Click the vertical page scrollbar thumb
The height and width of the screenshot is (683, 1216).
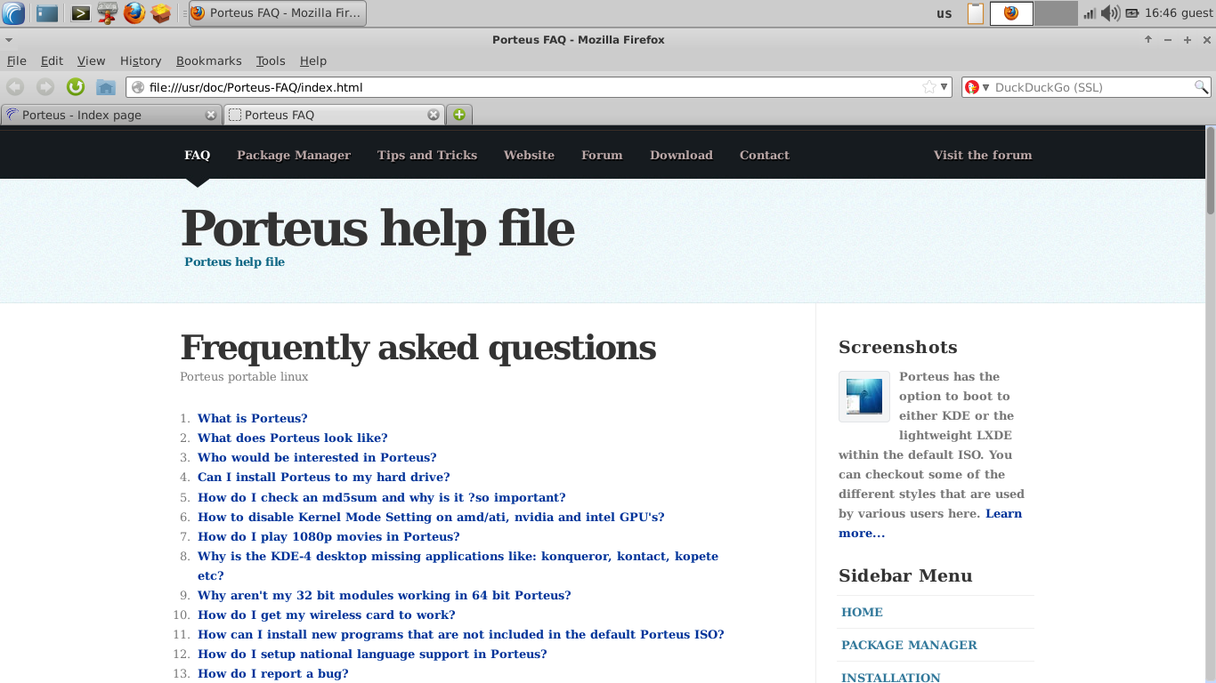tap(1211, 169)
